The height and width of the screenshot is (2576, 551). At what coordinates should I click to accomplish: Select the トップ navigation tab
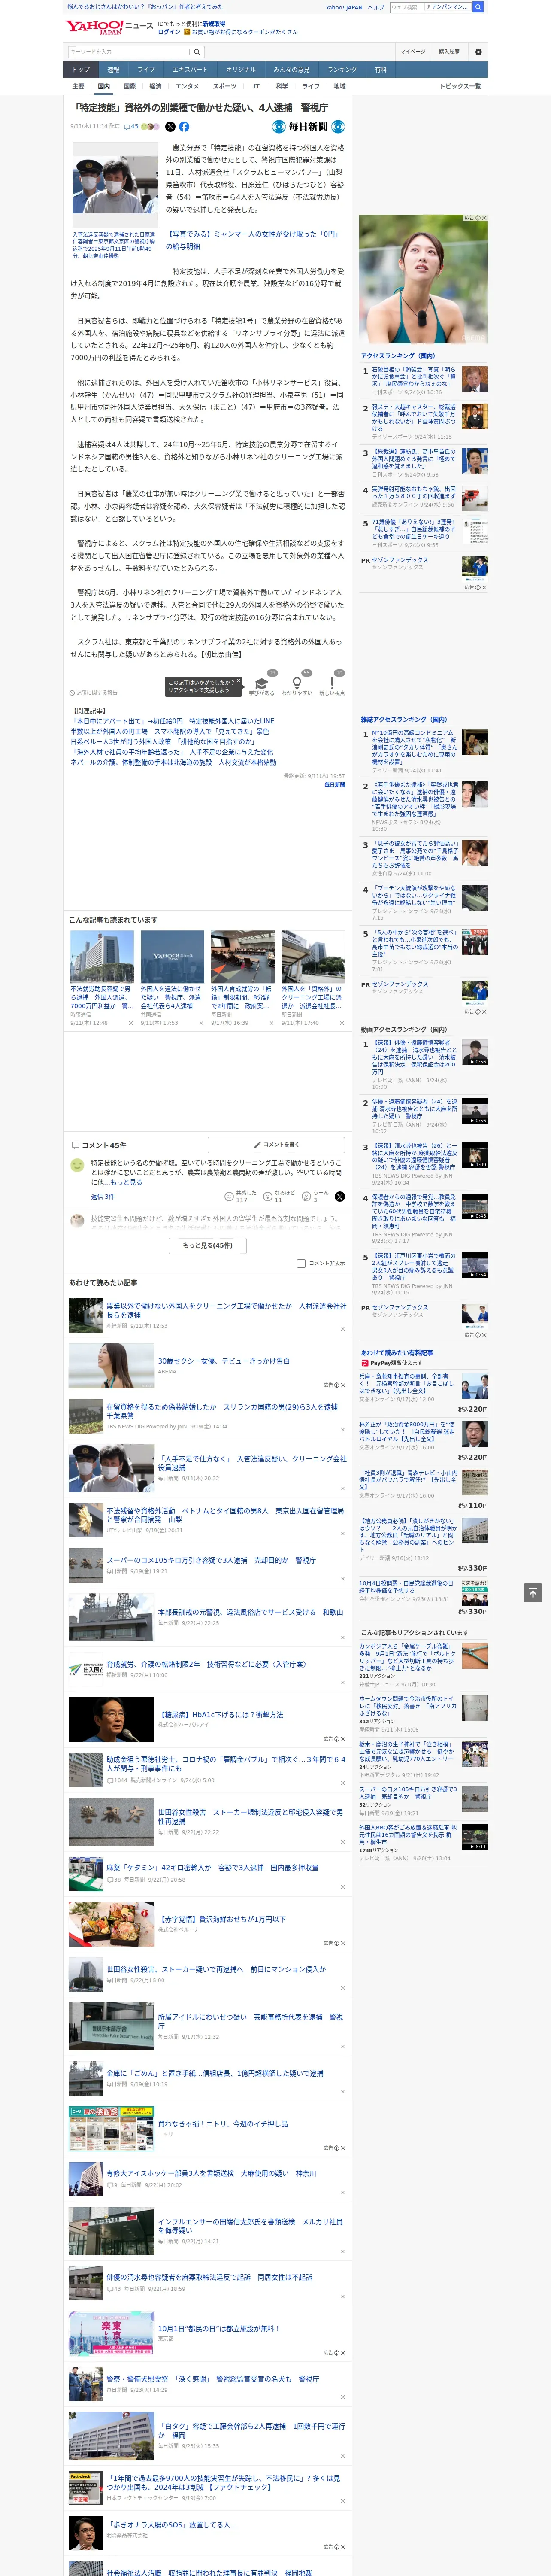click(81, 69)
